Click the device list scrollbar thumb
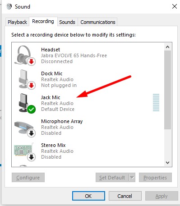The width and height of the screenshot is (180, 206). coord(167,90)
